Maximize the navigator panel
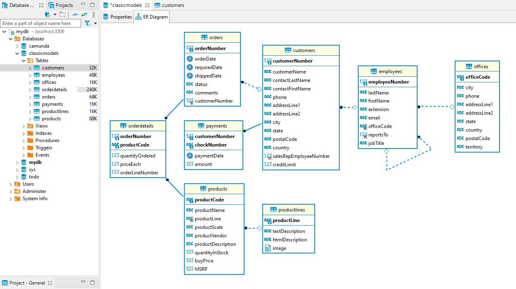Image resolution: width=516 pixels, height=289 pixels. (x=92, y=5)
